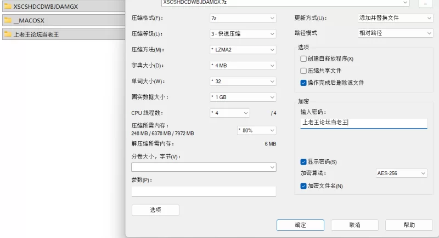Click the 选项 button

(155, 210)
